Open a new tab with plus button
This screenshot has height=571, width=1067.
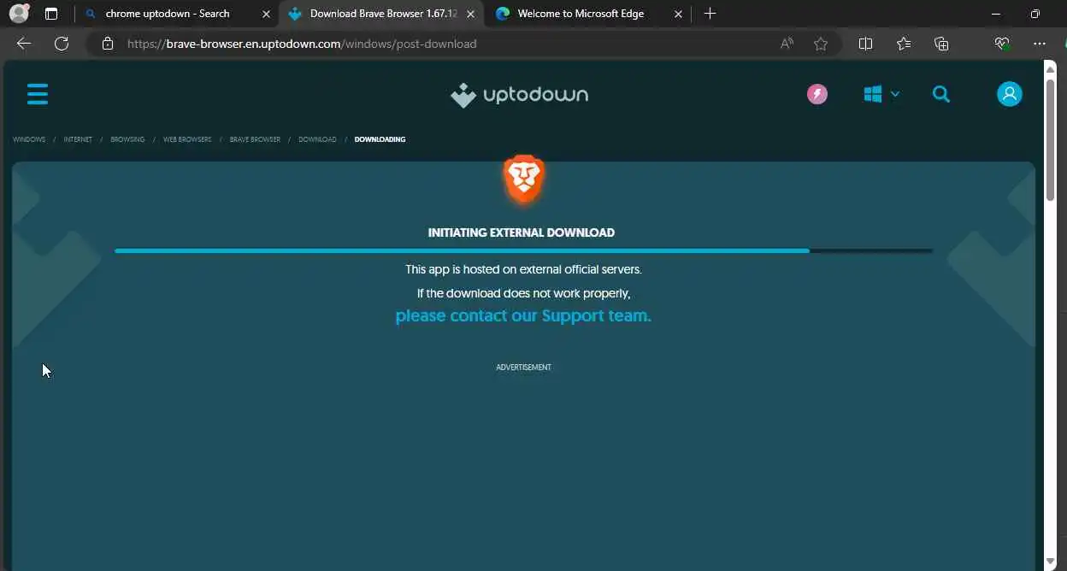coord(710,14)
